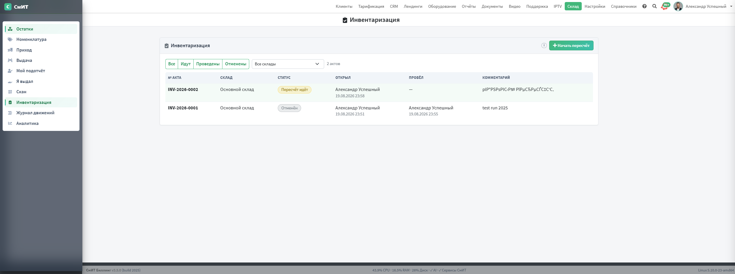The width and height of the screenshot is (735, 274).
Task: Click the Я выдал hand icon
Action: click(x=10, y=81)
